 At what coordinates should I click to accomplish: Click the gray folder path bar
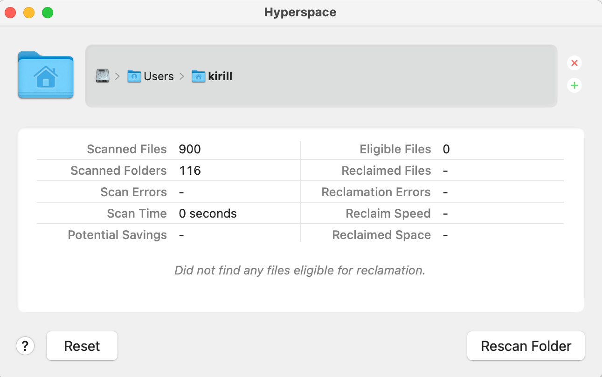pos(373,75)
